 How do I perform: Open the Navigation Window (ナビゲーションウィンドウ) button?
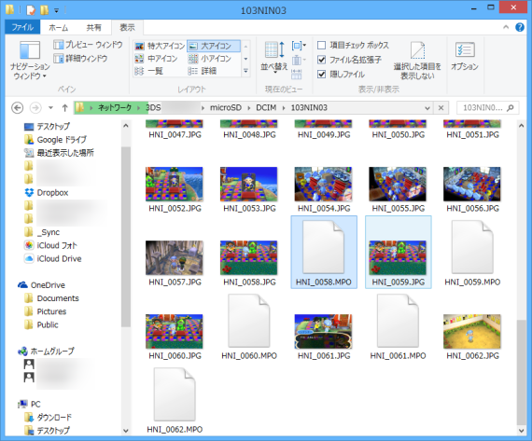point(30,61)
